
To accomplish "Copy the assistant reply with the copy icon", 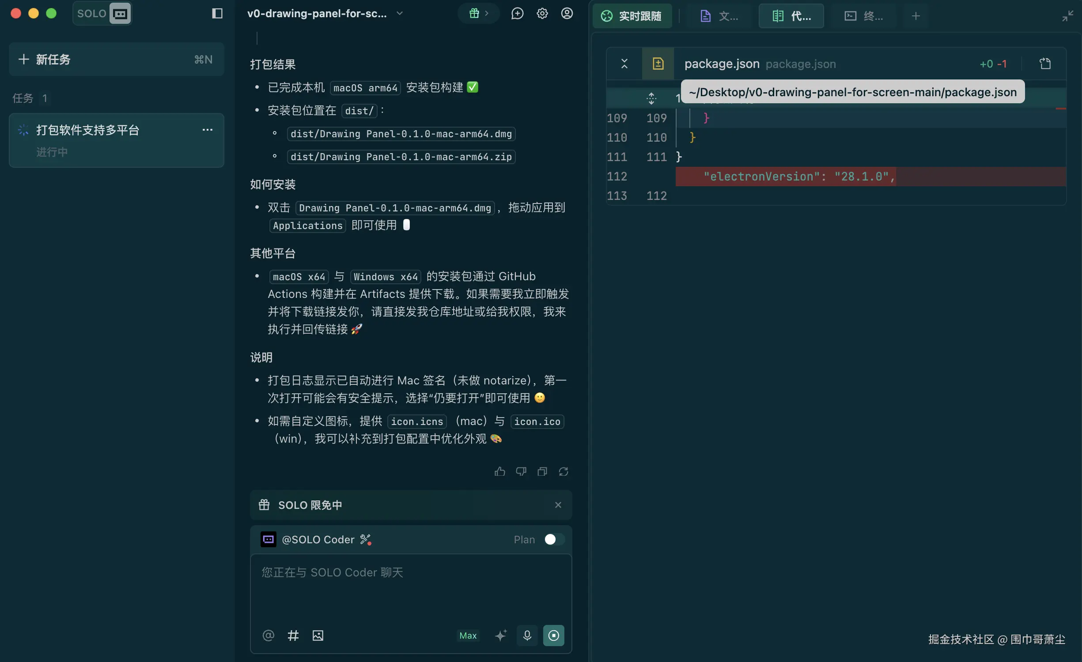I will coord(542,471).
